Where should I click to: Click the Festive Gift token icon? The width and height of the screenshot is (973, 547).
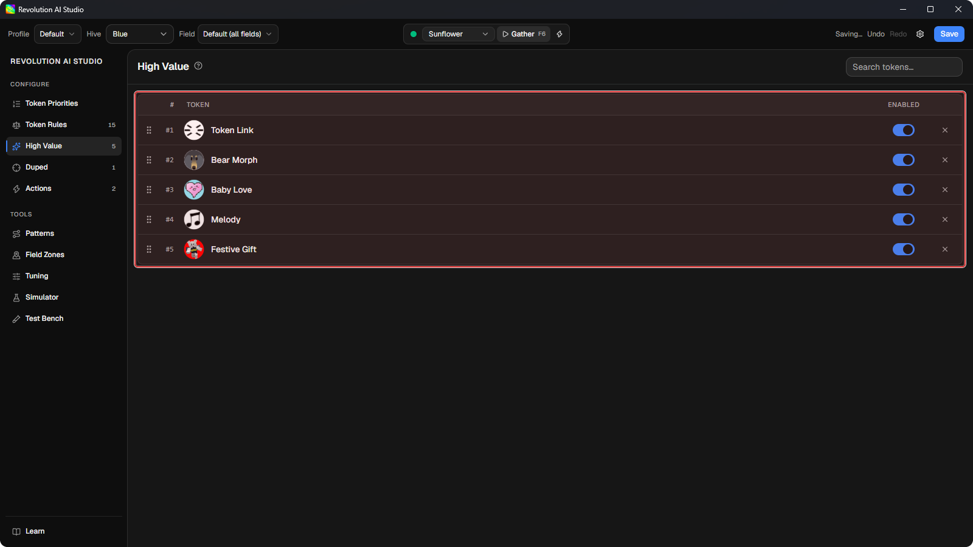click(194, 249)
